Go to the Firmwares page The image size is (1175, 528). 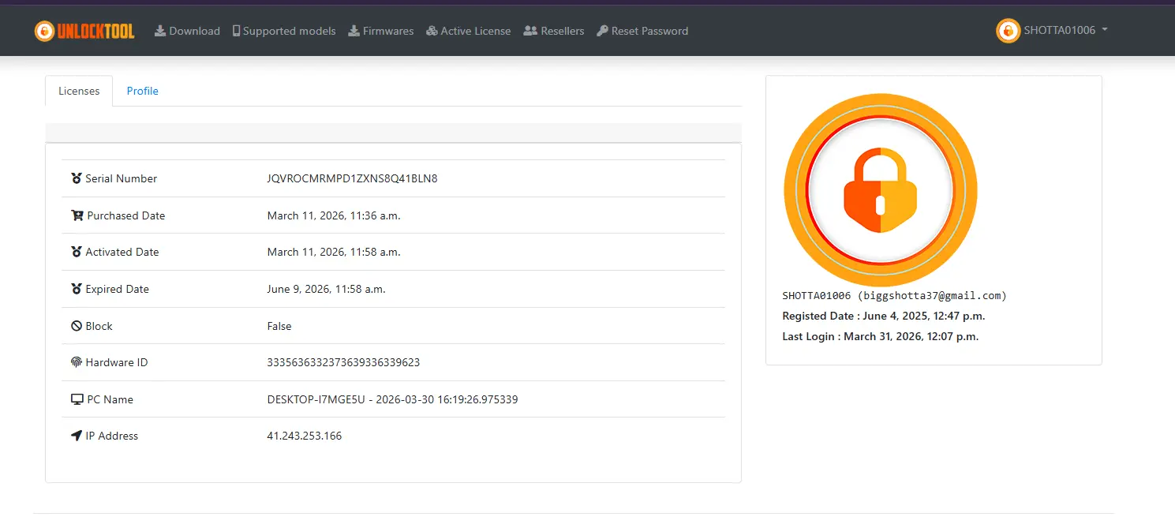pos(381,31)
